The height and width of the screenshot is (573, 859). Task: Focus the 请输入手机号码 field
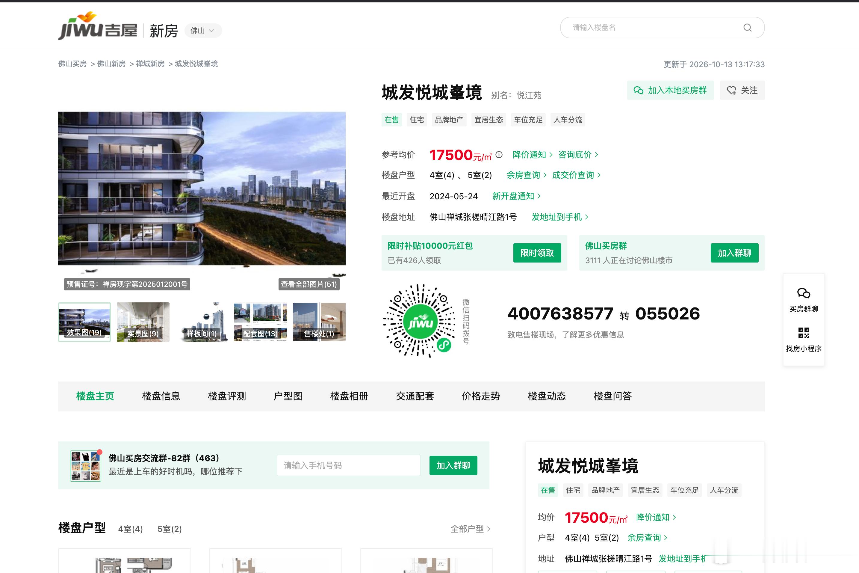click(x=348, y=466)
